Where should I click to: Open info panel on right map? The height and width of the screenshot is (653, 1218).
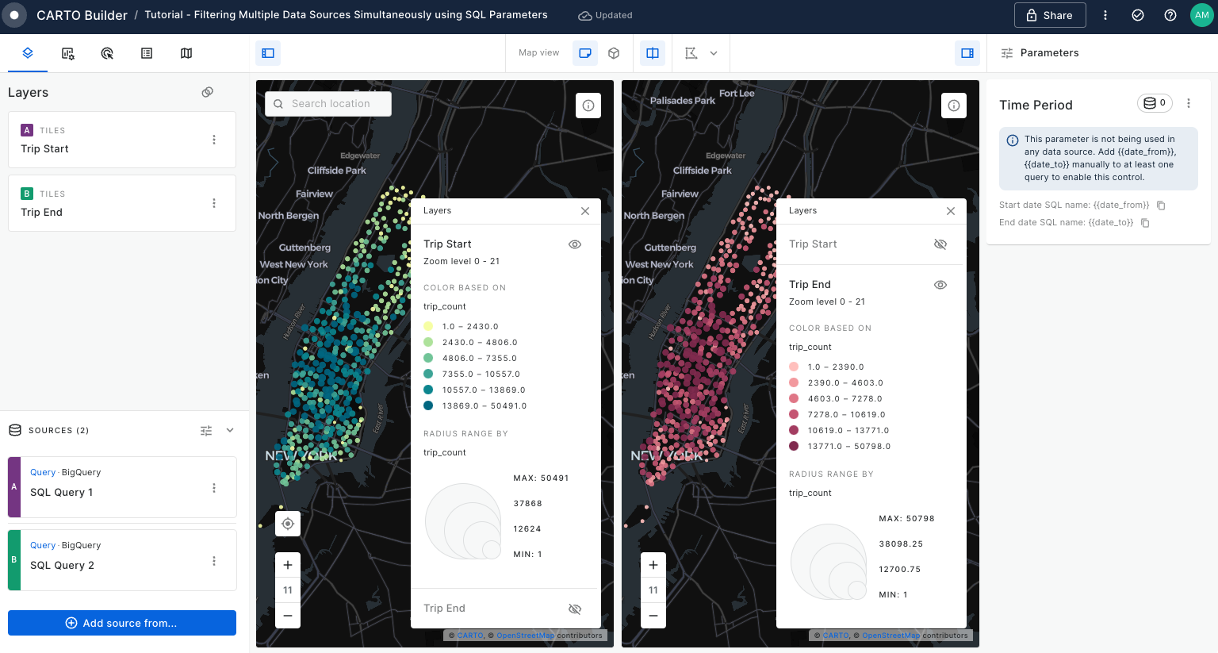click(953, 106)
